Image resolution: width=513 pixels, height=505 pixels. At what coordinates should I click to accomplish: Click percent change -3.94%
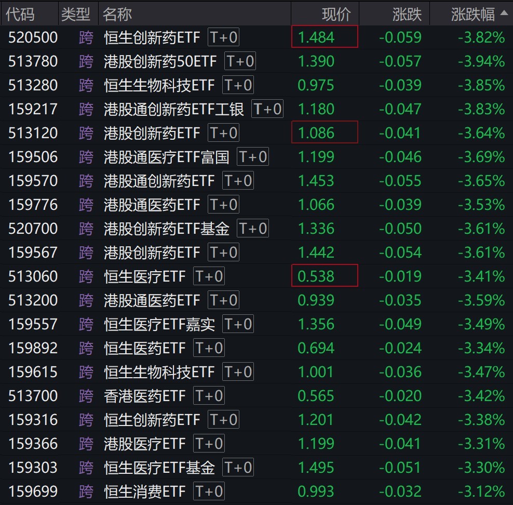point(481,61)
